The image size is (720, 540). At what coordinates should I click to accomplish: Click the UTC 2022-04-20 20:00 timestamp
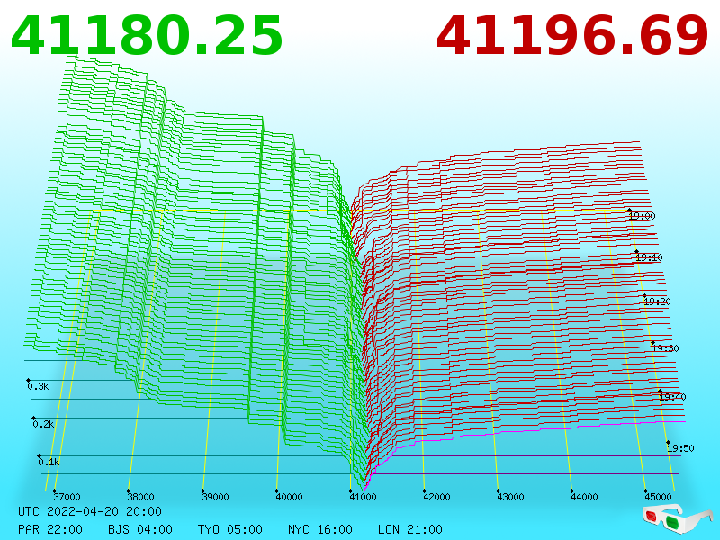click(x=90, y=511)
